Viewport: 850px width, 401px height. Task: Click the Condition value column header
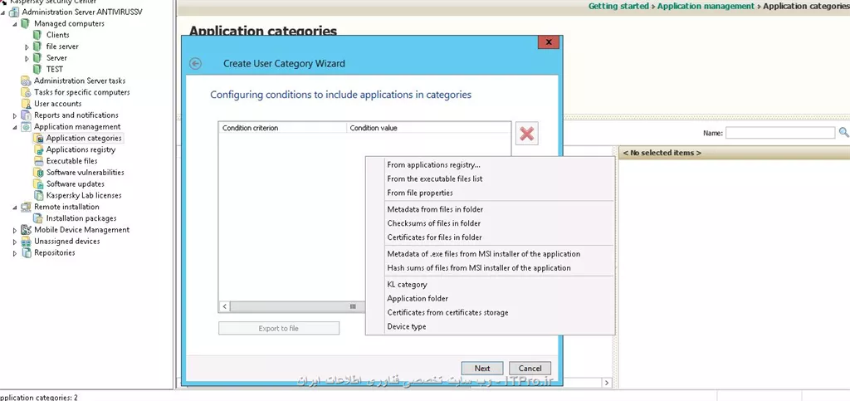(428, 128)
